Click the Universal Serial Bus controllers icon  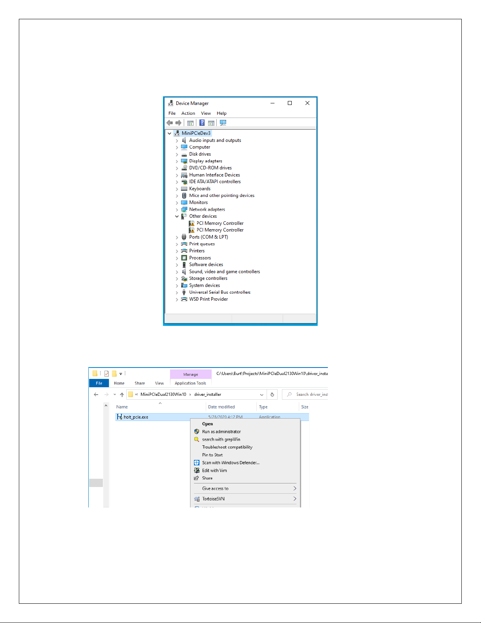click(x=184, y=292)
